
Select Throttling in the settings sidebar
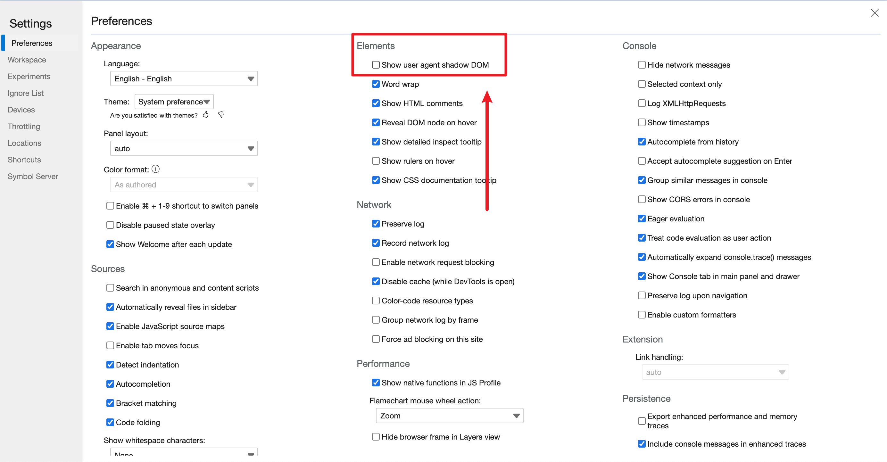pyautogui.click(x=24, y=126)
